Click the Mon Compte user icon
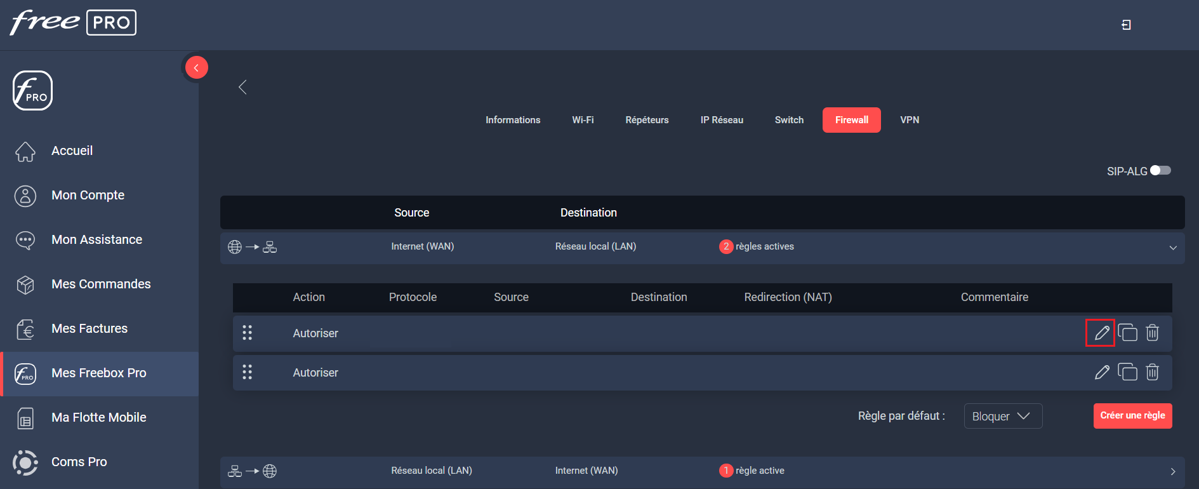The height and width of the screenshot is (489, 1199). [25, 196]
